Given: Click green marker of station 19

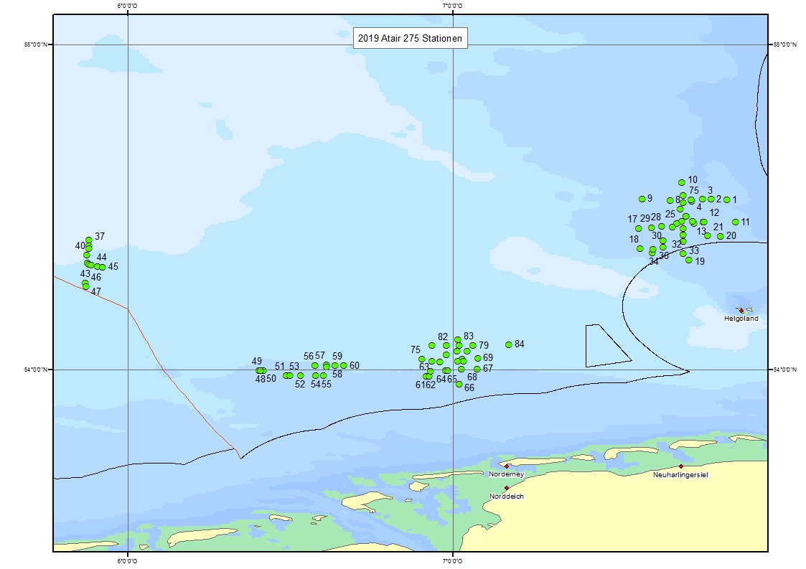Looking at the screenshot, I should point(689,260).
